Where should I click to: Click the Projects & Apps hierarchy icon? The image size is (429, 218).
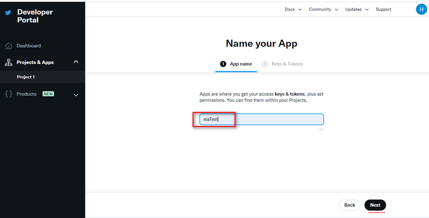click(x=9, y=62)
